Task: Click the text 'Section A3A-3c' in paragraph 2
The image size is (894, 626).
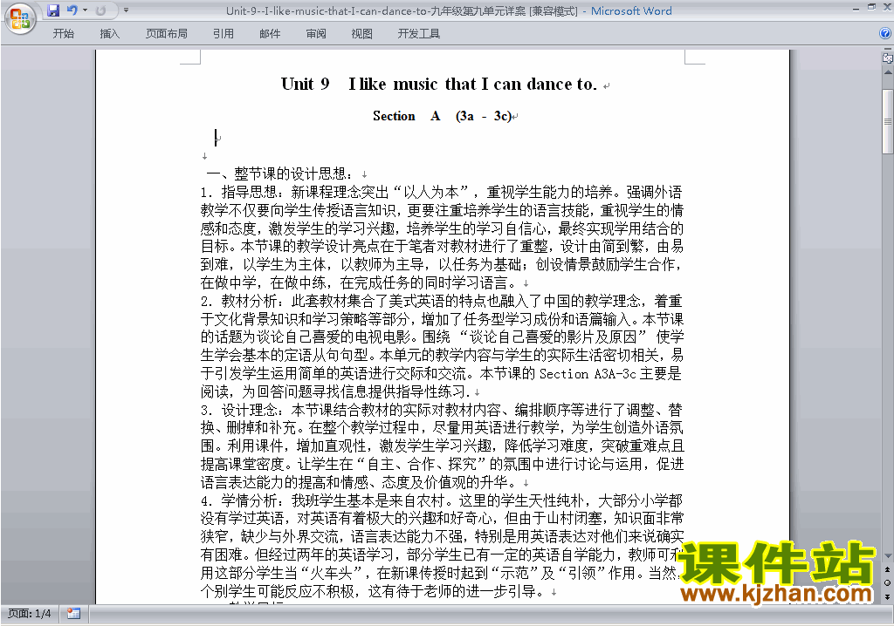Action: coord(588,374)
